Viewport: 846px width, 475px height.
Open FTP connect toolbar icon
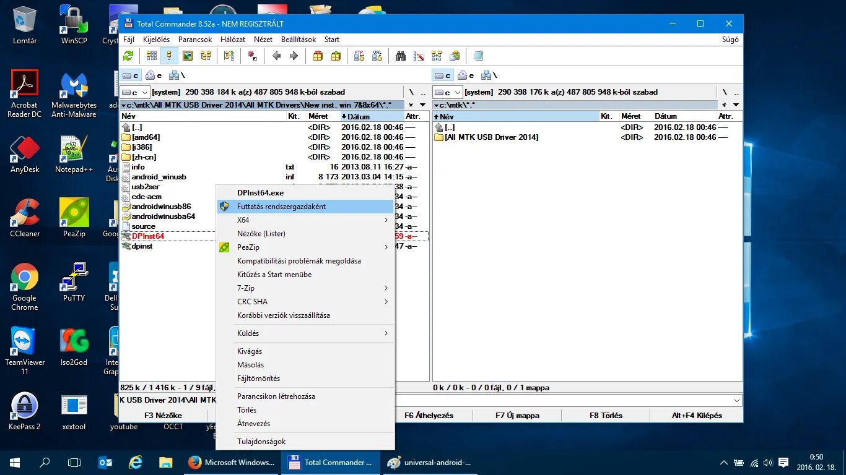[x=359, y=56]
